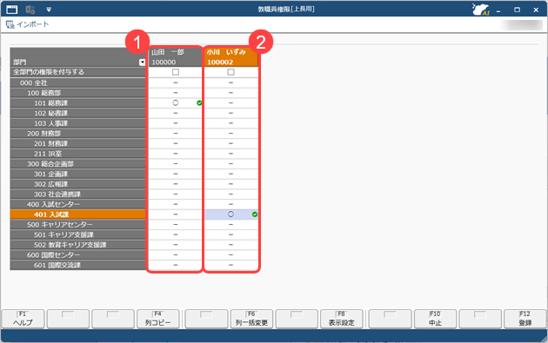The height and width of the screenshot is (343, 548).
Task: Click the Import icon in the toolbar
Action: pos(10,24)
